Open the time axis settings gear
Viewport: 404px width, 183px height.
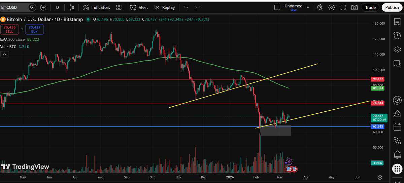380,177
